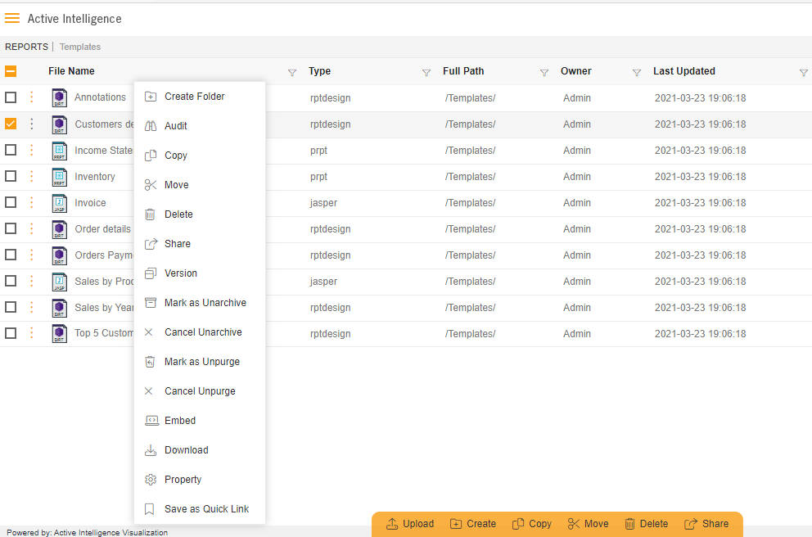Click Upload in the bottom toolbar
The width and height of the screenshot is (812, 537).
tap(409, 524)
